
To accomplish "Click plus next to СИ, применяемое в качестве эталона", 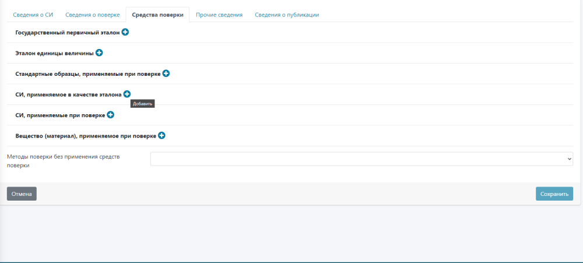I will [x=127, y=94].
